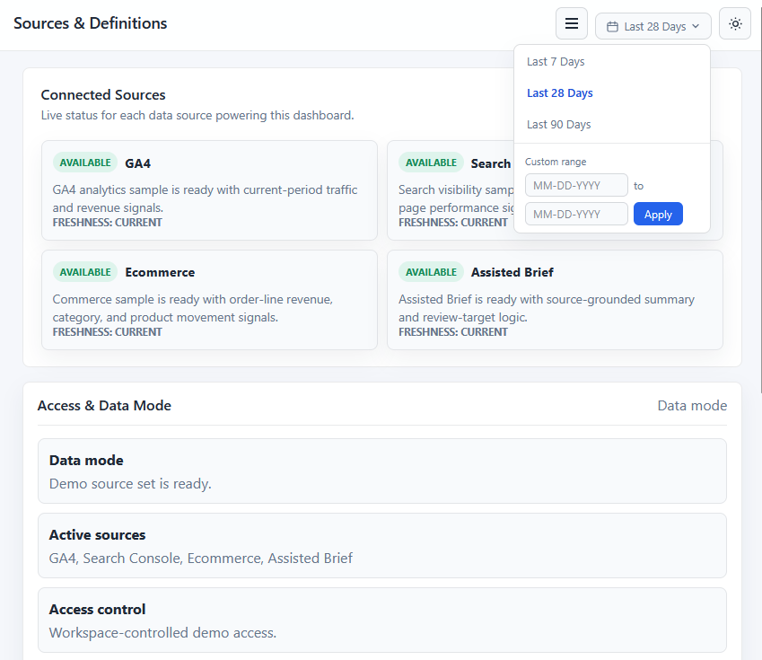Screen dimensions: 762x660
Task: Click FRESHNESS: CURRENT under Ecommerce
Action: [108, 332]
